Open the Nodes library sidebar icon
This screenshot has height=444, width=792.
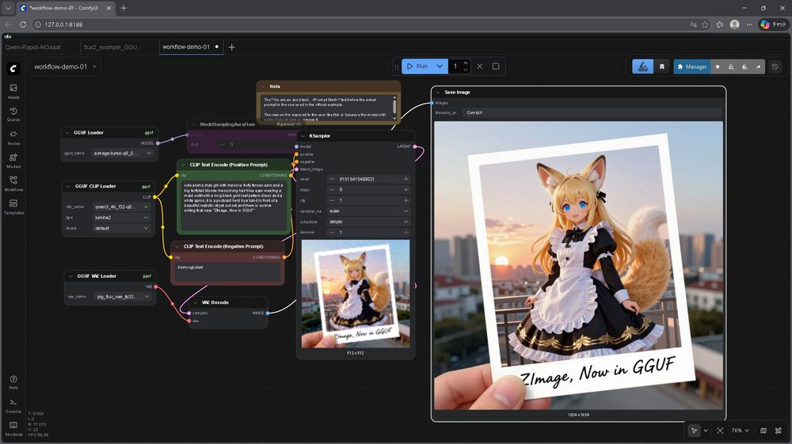pyautogui.click(x=13, y=138)
